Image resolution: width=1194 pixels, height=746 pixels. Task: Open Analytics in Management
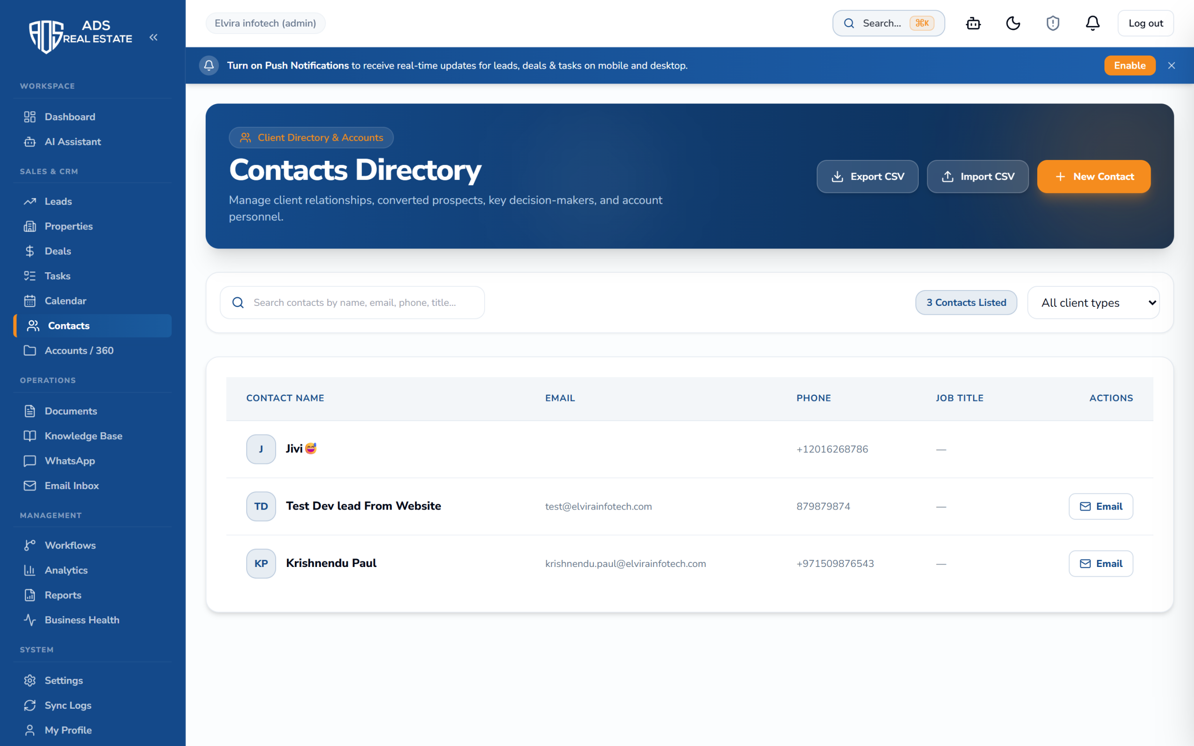pos(93,570)
